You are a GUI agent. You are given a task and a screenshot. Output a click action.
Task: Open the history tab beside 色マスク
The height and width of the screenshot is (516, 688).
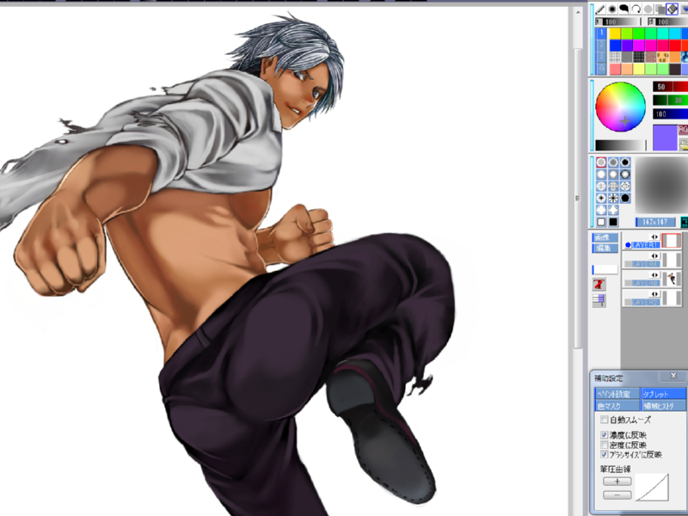pos(663,406)
